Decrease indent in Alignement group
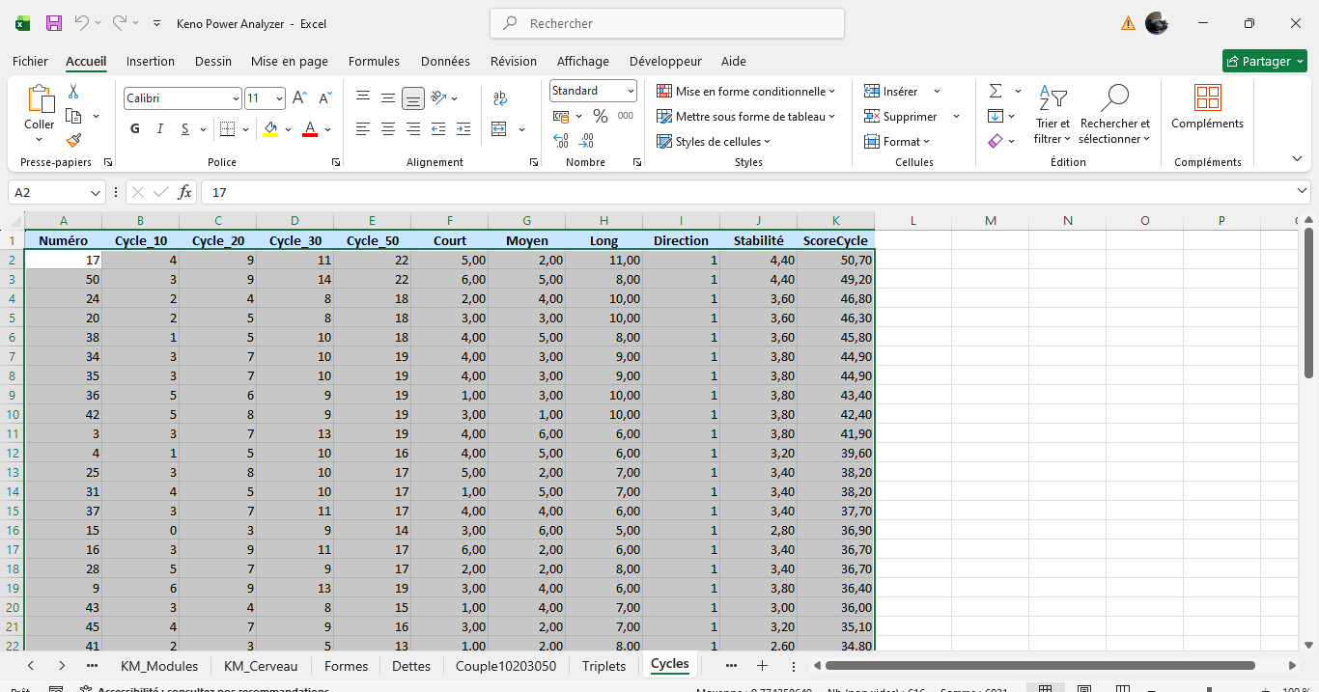Screen dimensions: 1319x692 (438, 129)
